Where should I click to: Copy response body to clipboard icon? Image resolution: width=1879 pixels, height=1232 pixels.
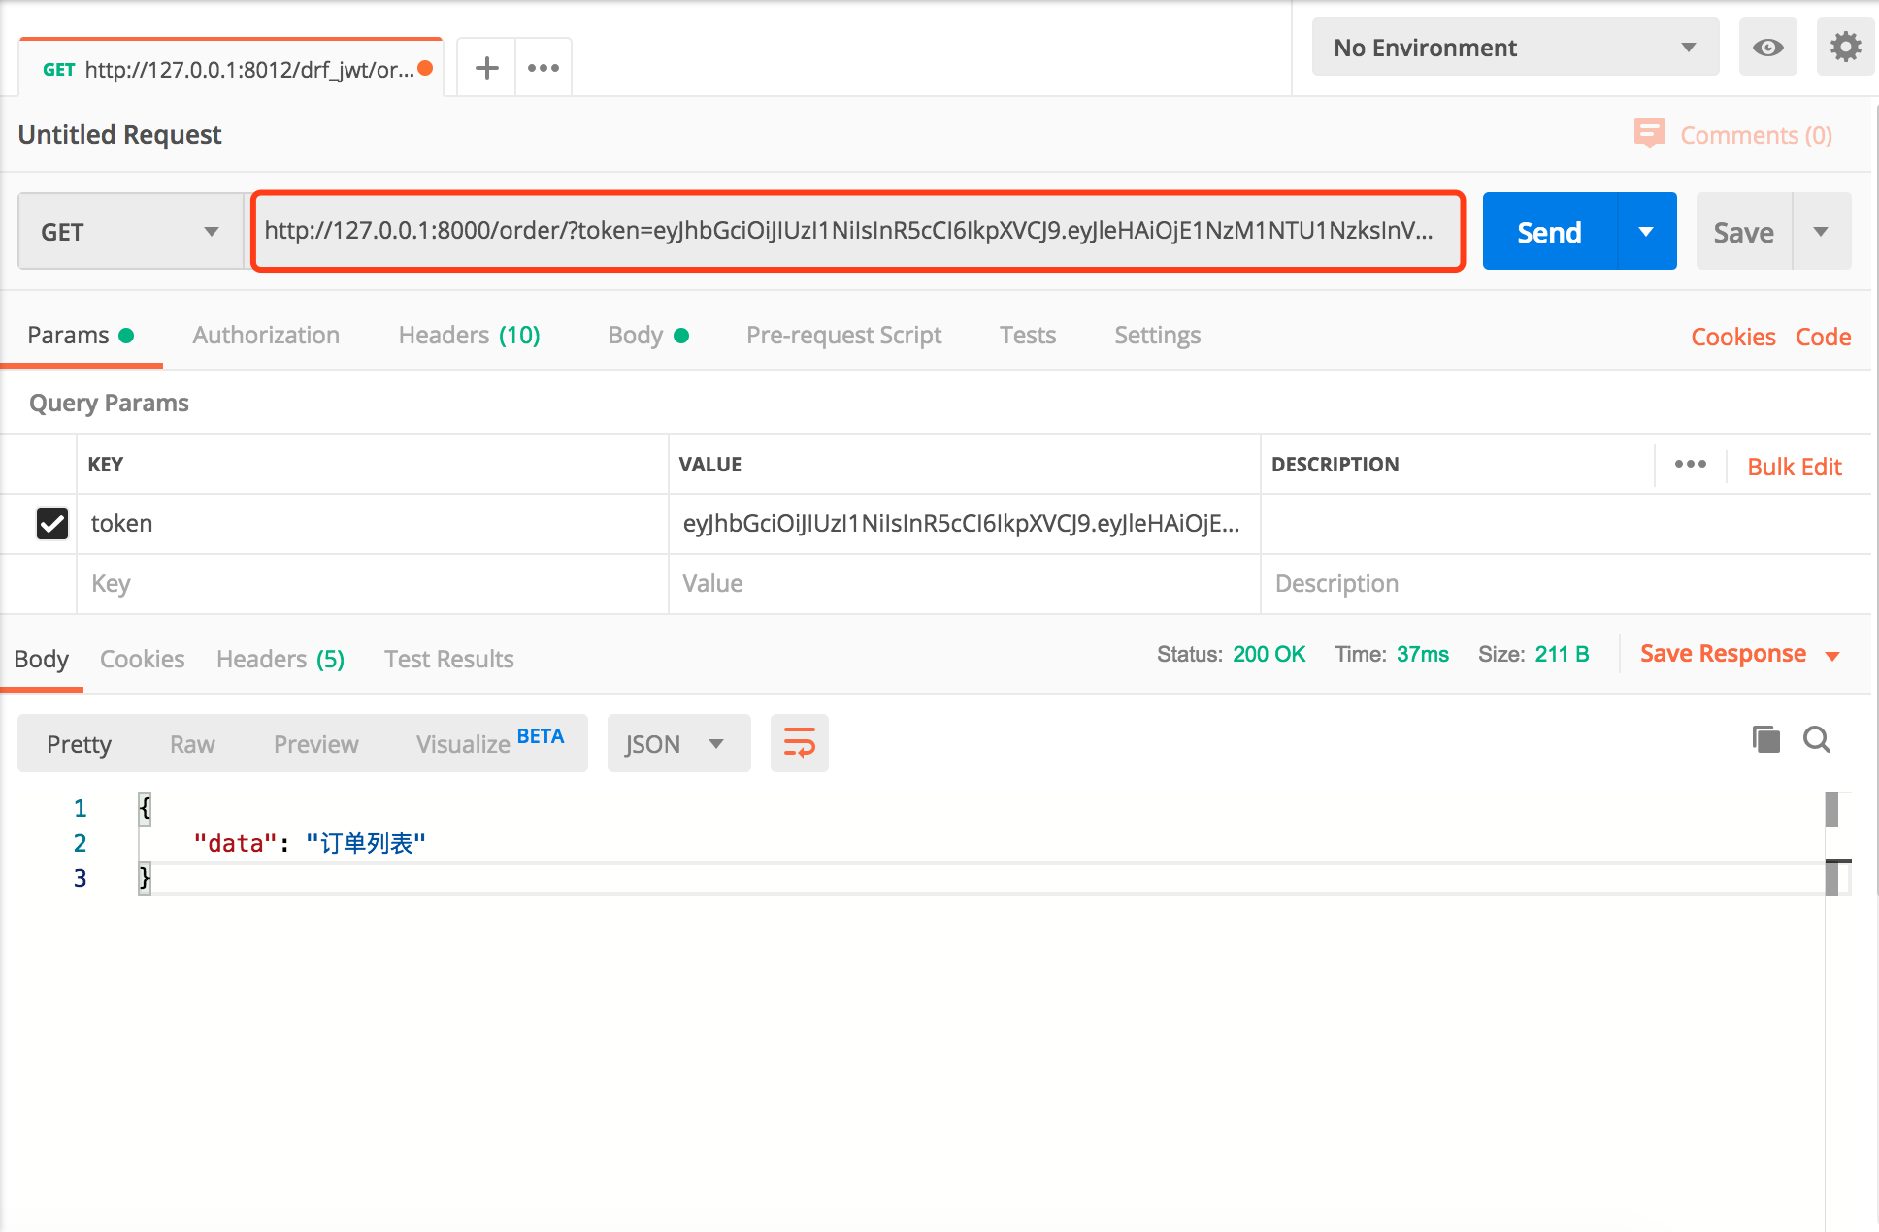pos(1765,740)
